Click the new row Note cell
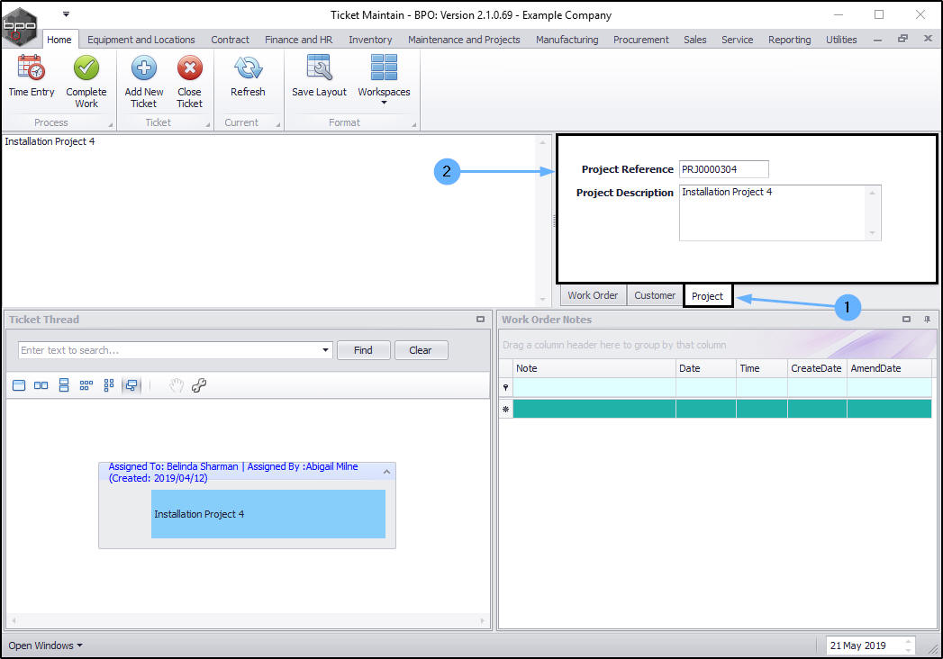The height and width of the screenshot is (659, 943). (594, 409)
